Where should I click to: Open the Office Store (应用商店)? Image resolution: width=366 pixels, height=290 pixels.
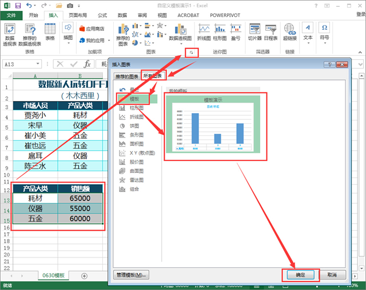[x=91, y=29]
